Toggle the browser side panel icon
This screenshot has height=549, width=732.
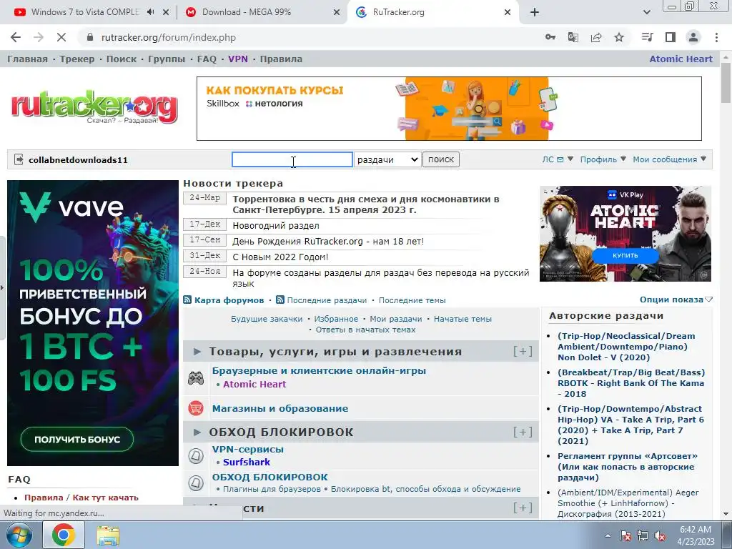coord(671,37)
